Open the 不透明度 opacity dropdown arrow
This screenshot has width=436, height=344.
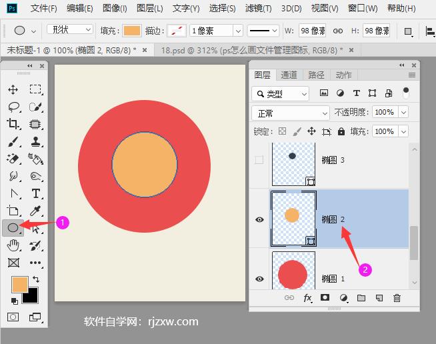(x=403, y=113)
